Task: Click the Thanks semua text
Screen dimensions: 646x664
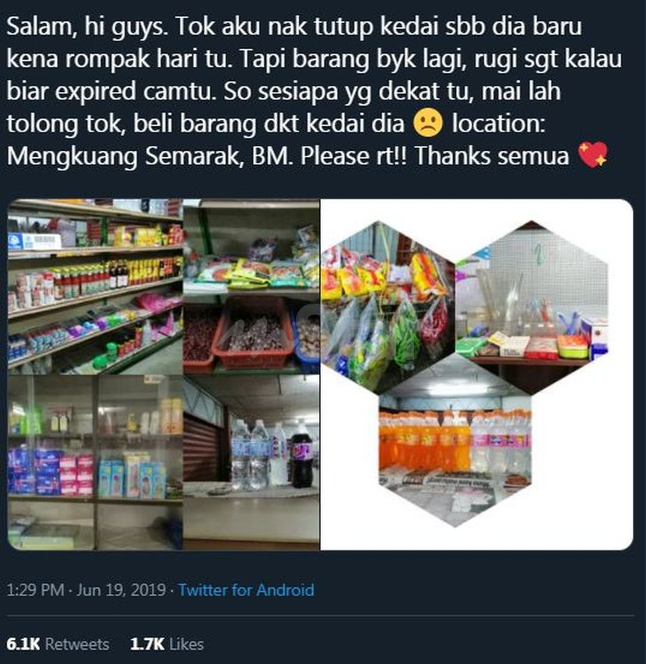Action: pos(492,156)
